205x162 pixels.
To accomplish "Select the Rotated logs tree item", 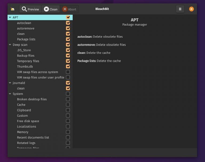I will coord(26,143).
